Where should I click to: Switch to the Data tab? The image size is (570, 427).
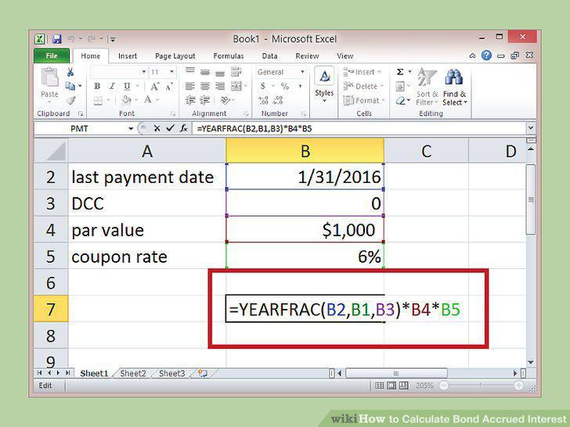click(269, 56)
